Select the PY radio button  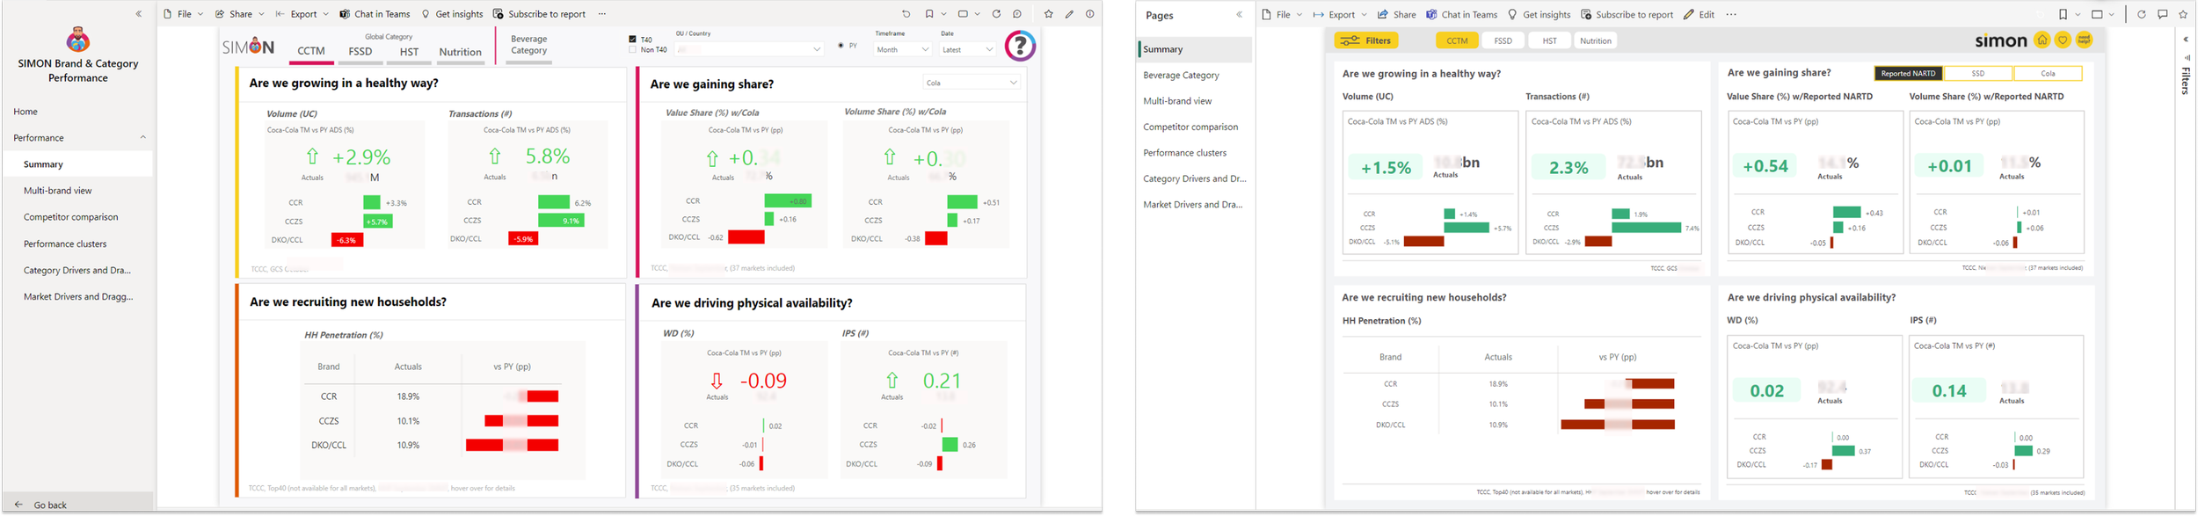pyautogui.click(x=841, y=46)
